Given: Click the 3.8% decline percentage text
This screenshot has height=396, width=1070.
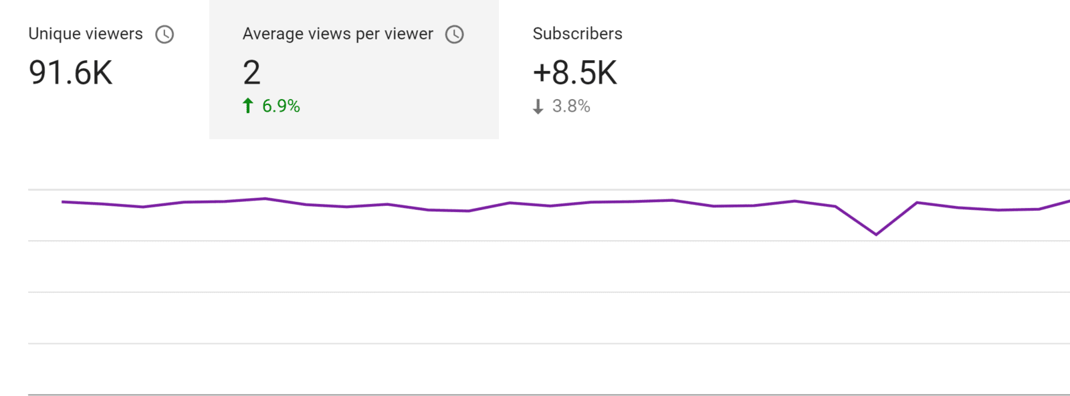Looking at the screenshot, I should pos(572,106).
